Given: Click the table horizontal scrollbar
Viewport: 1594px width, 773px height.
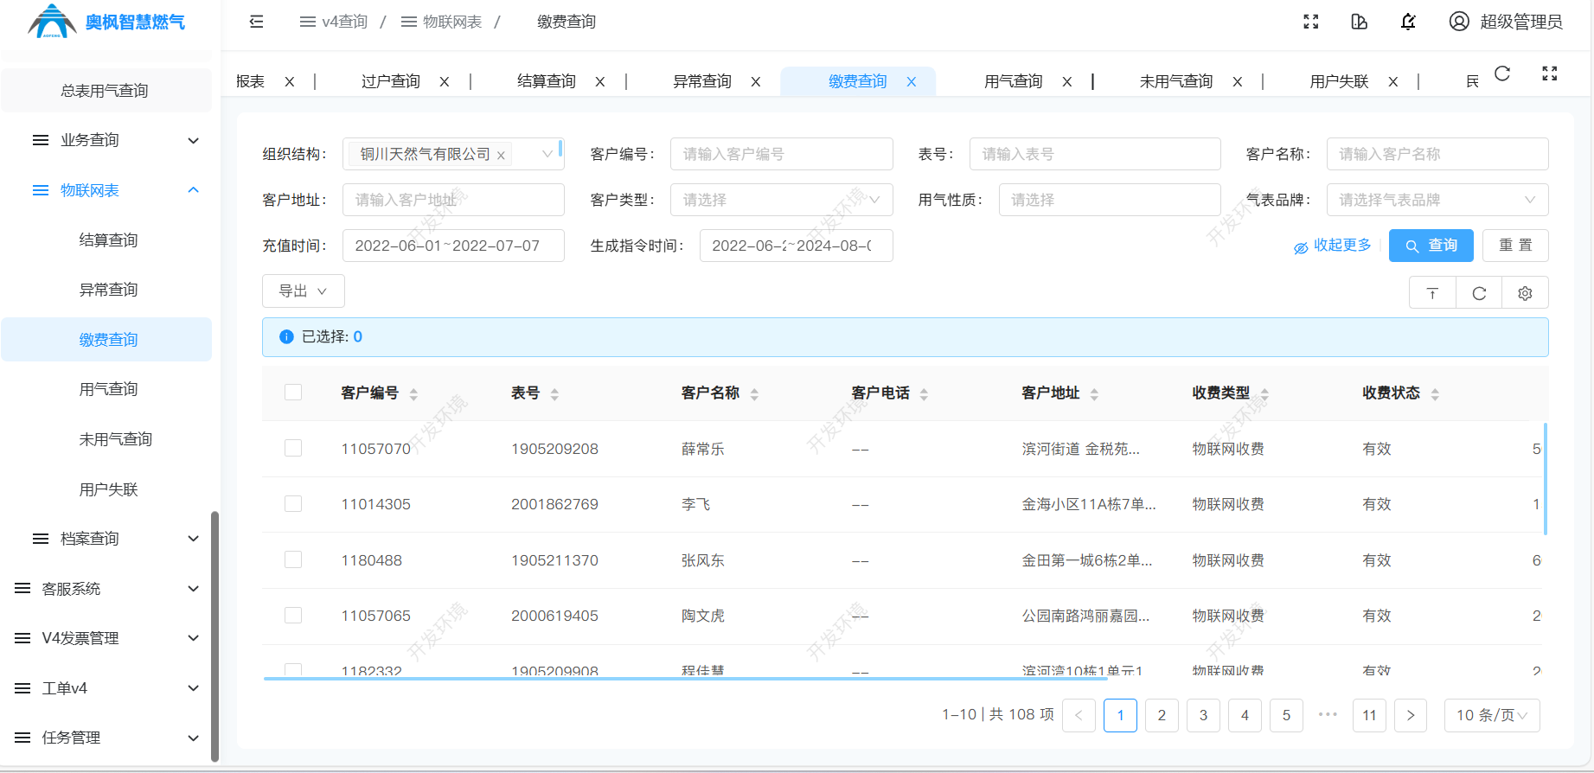Looking at the screenshot, I should pos(685,679).
